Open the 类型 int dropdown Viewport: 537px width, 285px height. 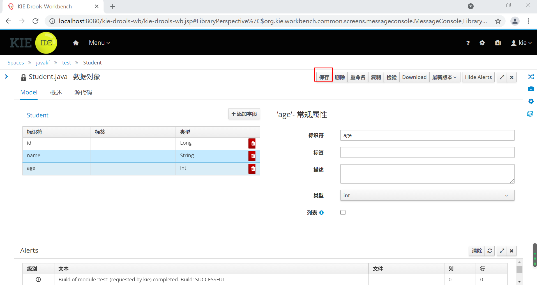click(427, 195)
